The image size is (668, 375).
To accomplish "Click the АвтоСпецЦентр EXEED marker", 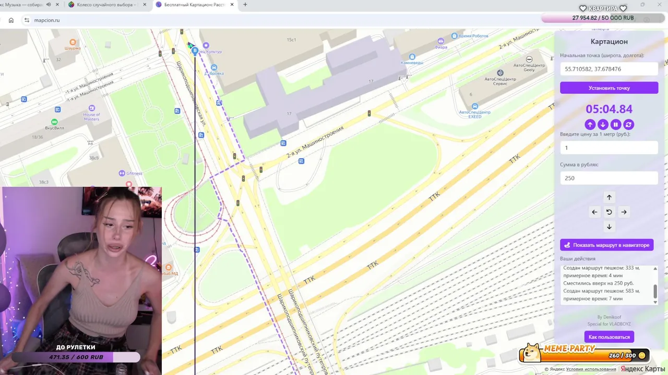I will pos(474,106).
